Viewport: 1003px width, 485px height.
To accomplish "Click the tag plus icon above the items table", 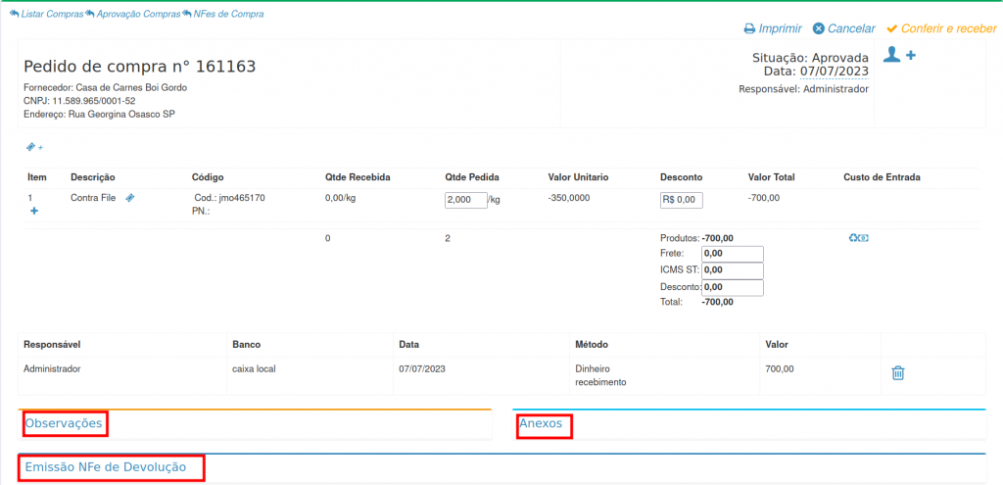I will (34, 147).
